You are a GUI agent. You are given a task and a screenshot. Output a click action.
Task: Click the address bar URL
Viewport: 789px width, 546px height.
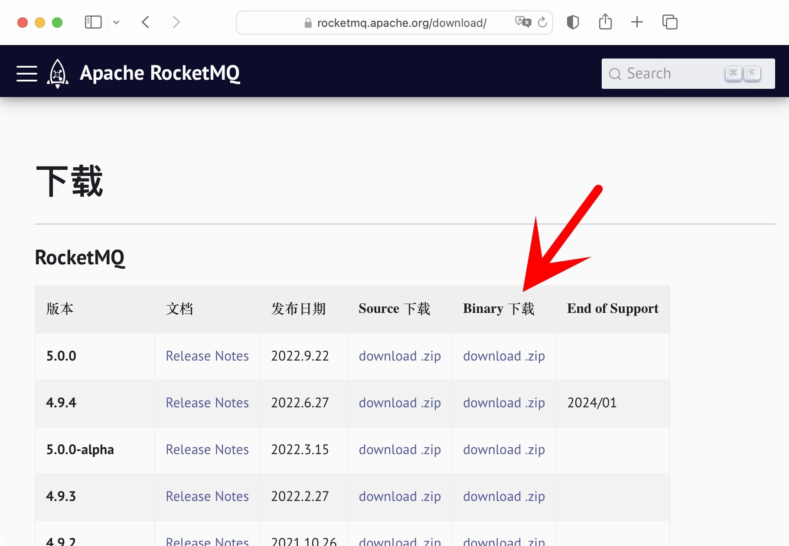(x=401, y=23)
